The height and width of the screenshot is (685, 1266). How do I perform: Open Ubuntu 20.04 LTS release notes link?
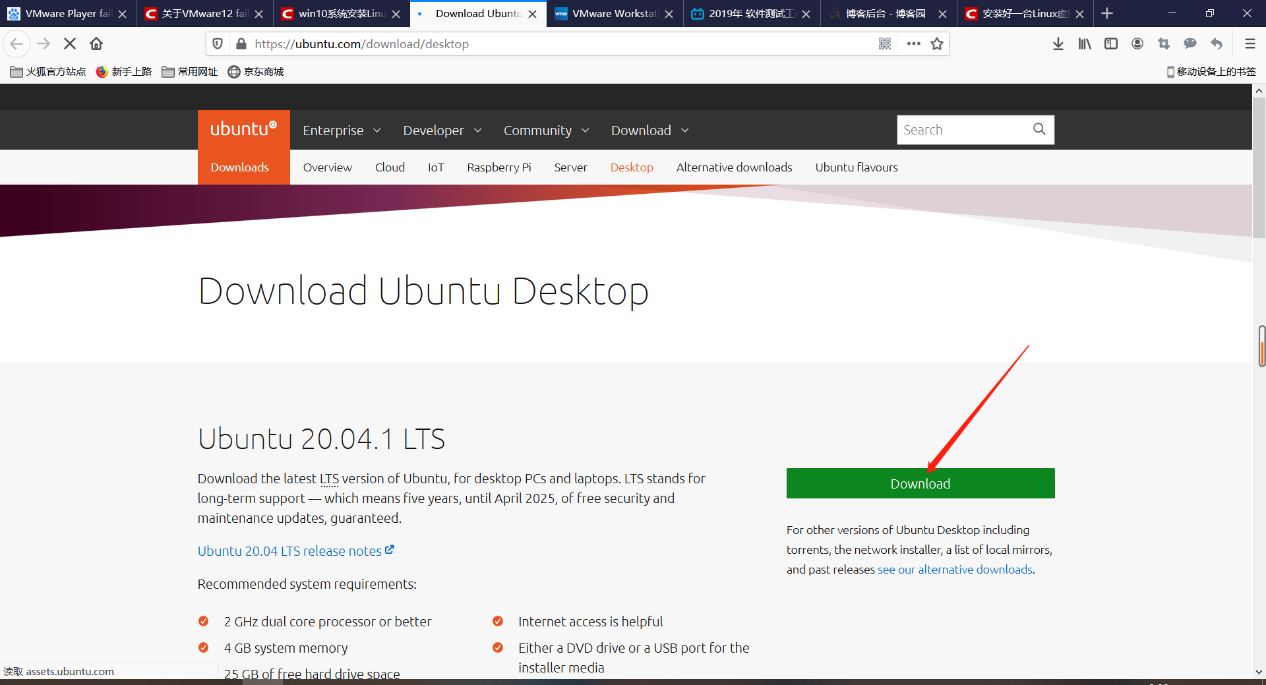(x=296, y=551)
